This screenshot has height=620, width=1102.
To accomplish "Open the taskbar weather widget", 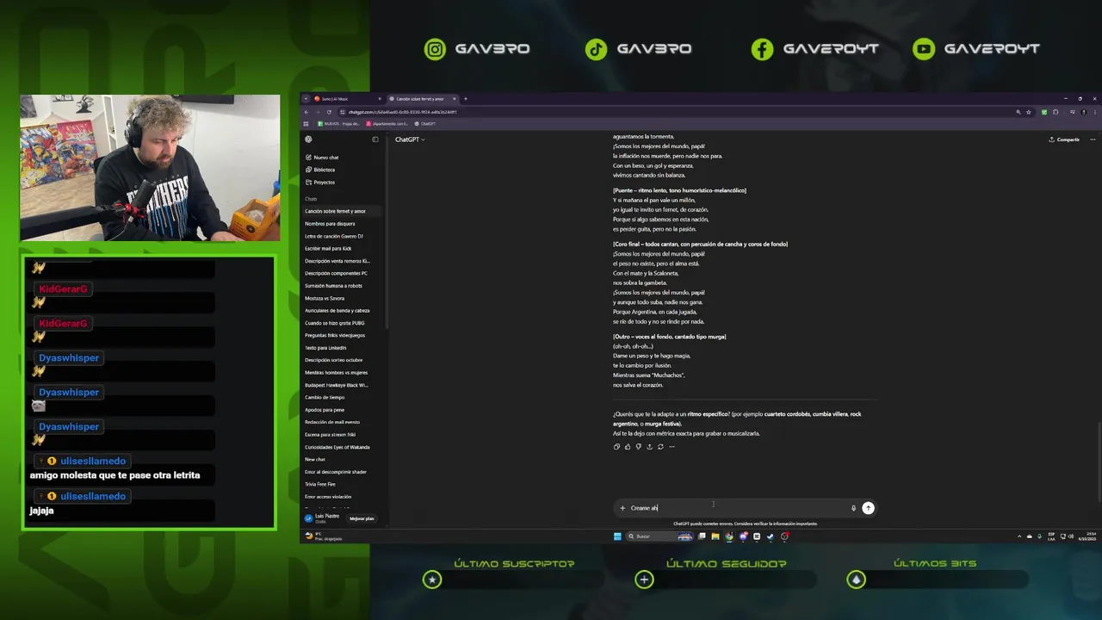I will [324, 536].
